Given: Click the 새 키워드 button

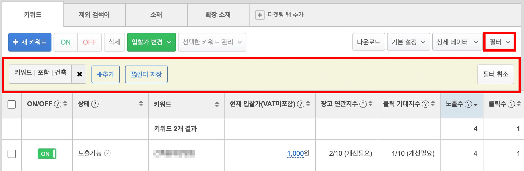Looking at the screenshot, I should click(x=30, y=42).
